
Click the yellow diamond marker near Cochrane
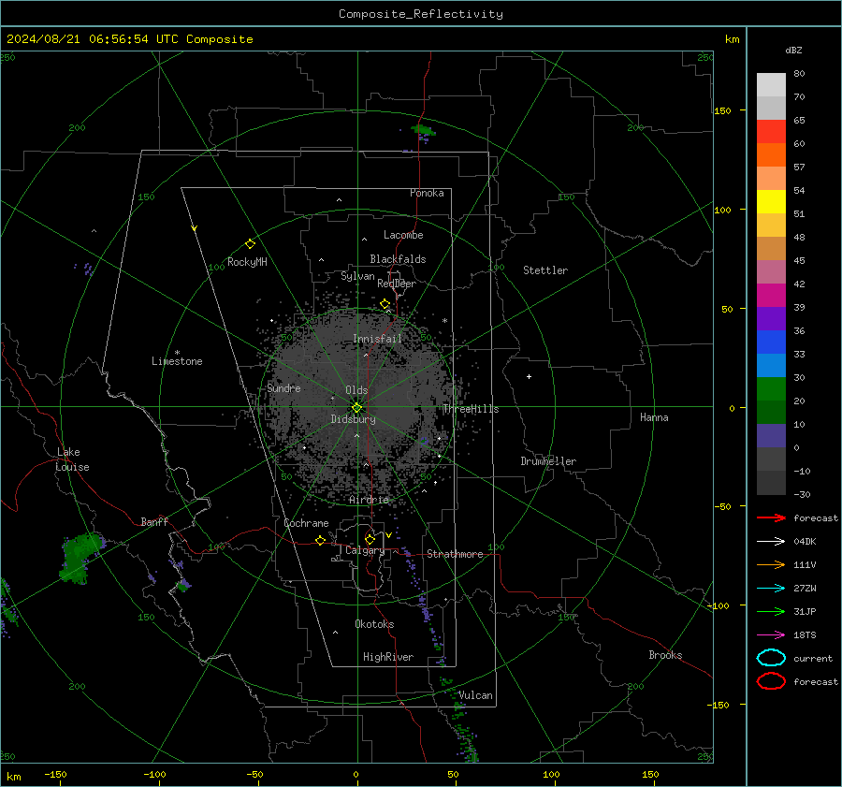pyautogui.click(x=320, y=540)
